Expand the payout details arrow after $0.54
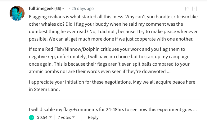 50,117
